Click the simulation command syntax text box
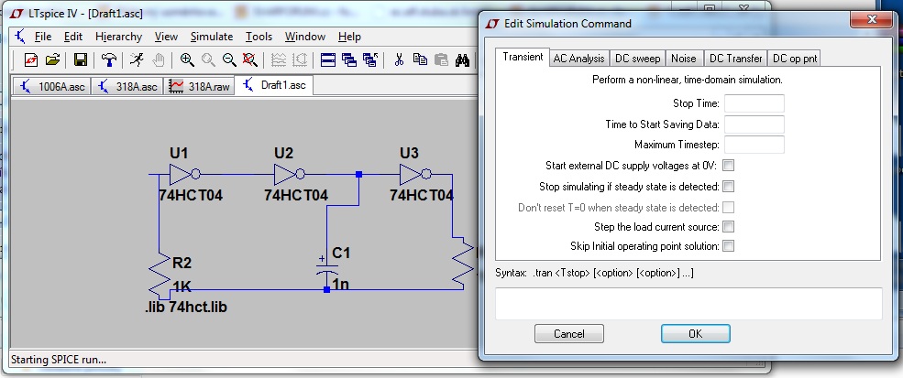This screenshot has height=378, width=903. (688, 304)
